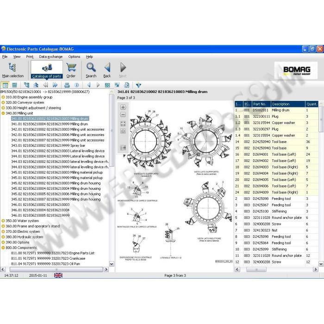324x324 pixels.
Task: Select the 324130323 Nut row
Action: (276, 230)
